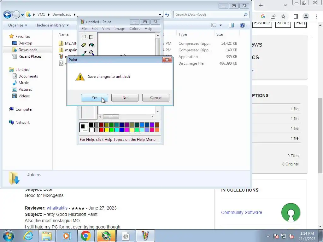Click Yes to save changes

coord(95,98)
